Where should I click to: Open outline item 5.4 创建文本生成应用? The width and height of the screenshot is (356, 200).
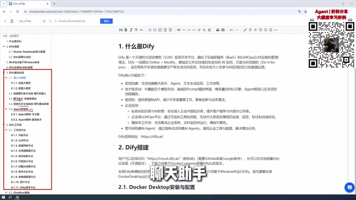tap(29, 104)
